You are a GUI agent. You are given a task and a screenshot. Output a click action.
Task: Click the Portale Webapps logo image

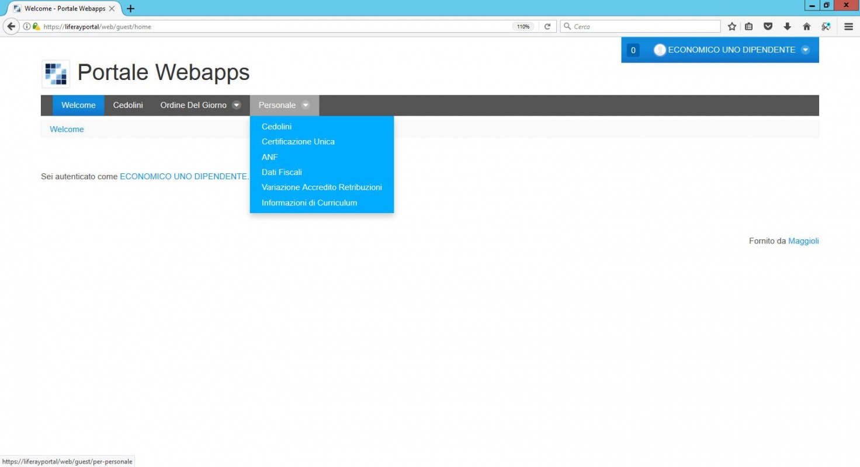(56, 74)
